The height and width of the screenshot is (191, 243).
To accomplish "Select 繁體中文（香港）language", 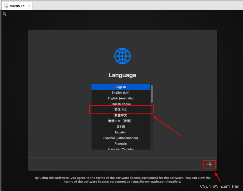I will 121,121.
